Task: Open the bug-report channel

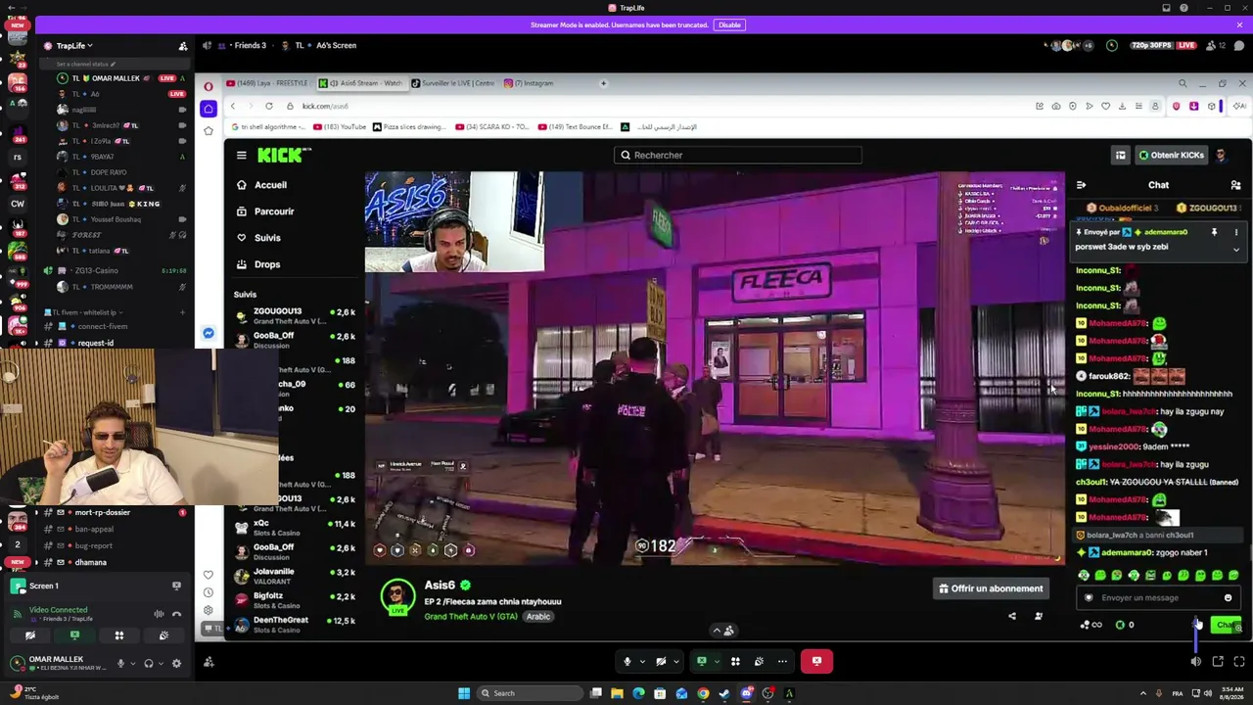Action: 95,545
